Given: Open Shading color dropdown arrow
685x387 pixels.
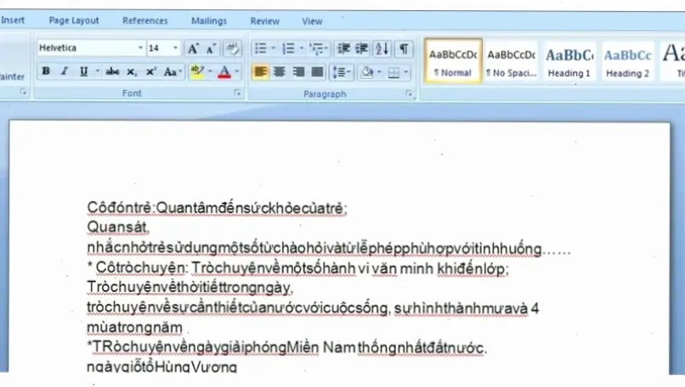Looking at the screenshot, I should pyautogui.click(x=379, y=71).
